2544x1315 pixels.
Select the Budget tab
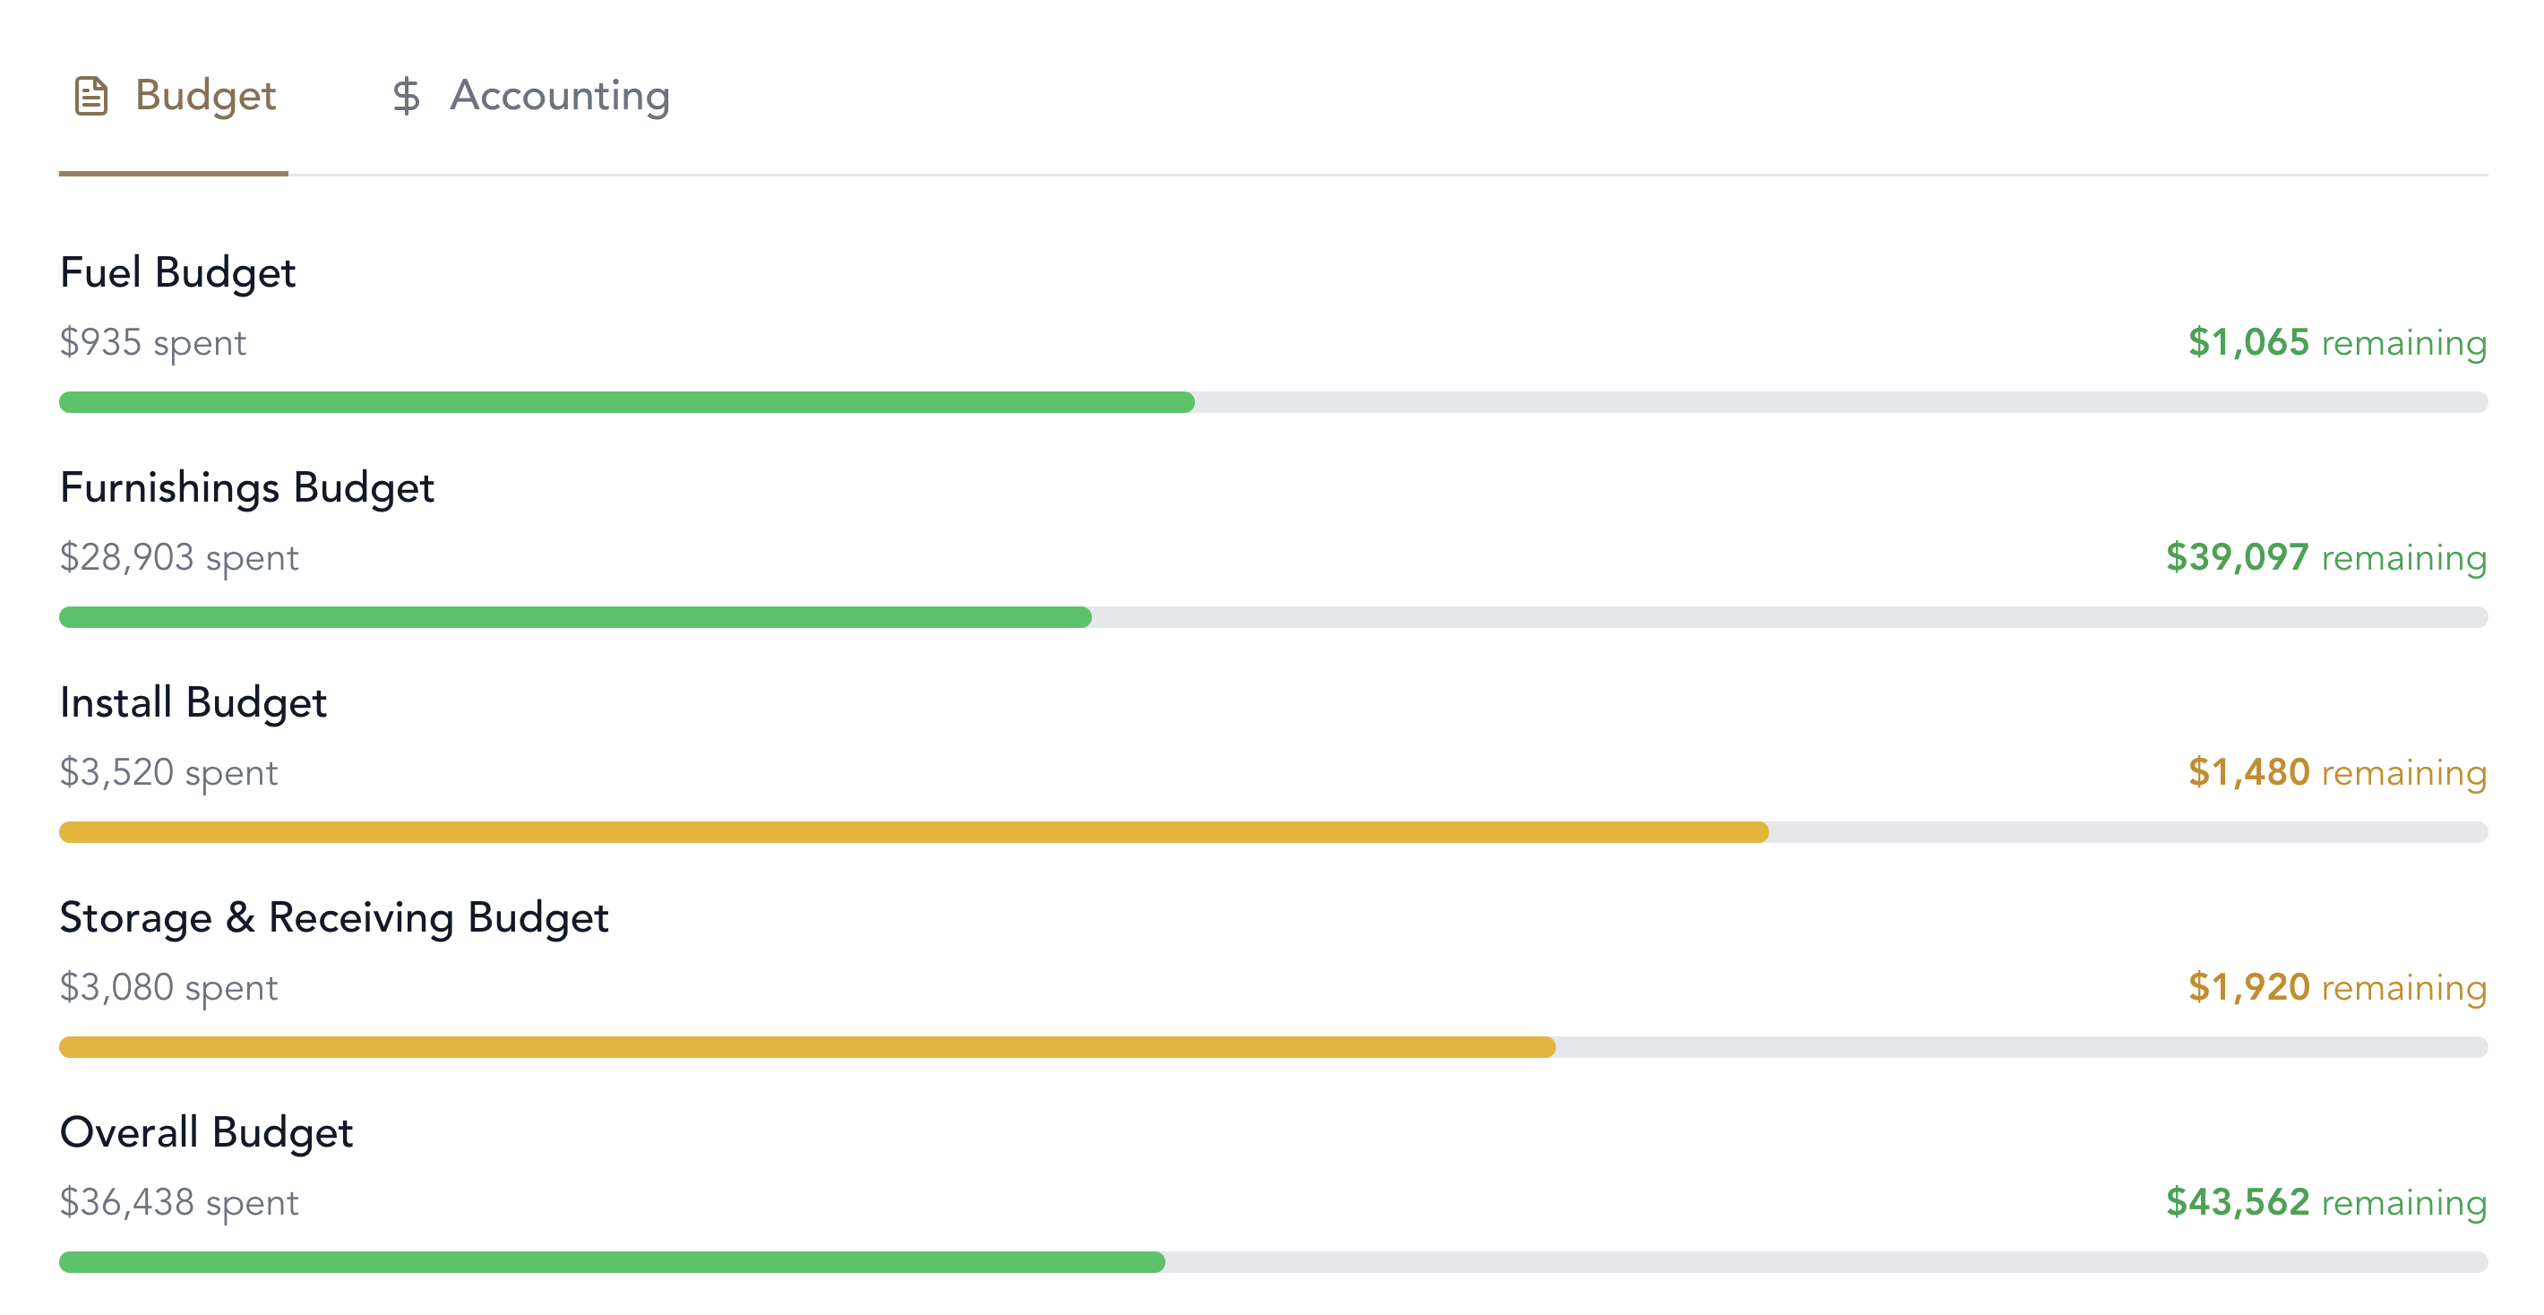[x=204, y=96]
